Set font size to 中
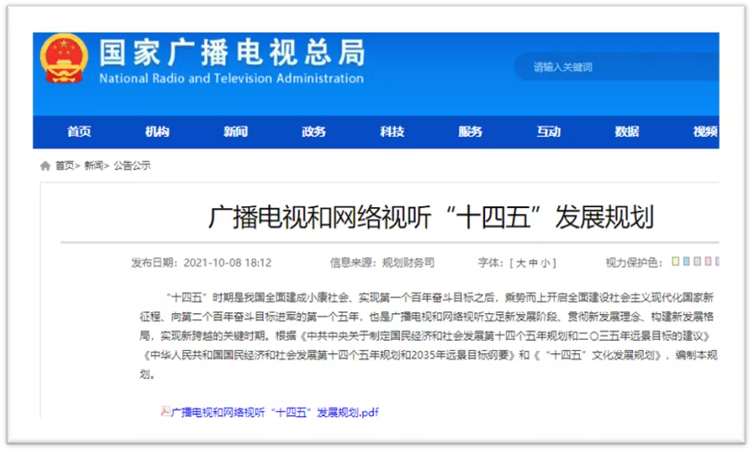Image resolution: width=753 pixels, height=451 pixels. pos(533,263)
